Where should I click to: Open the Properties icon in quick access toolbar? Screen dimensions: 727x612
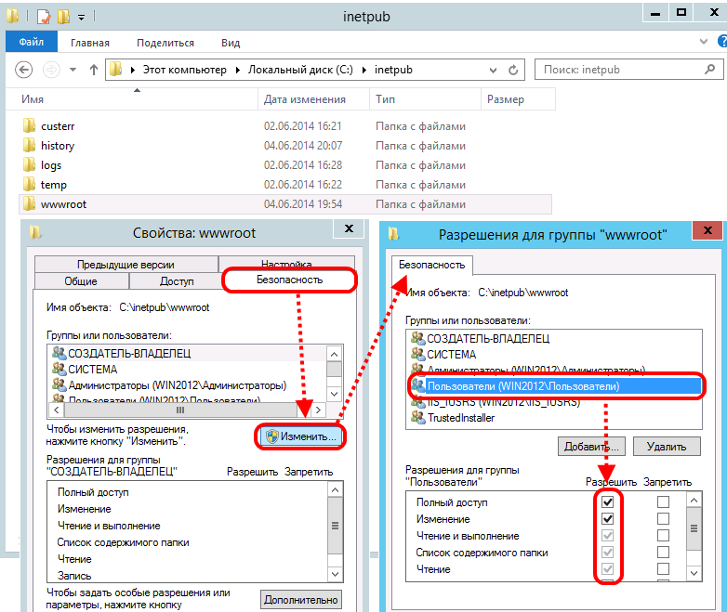(44, 16)
